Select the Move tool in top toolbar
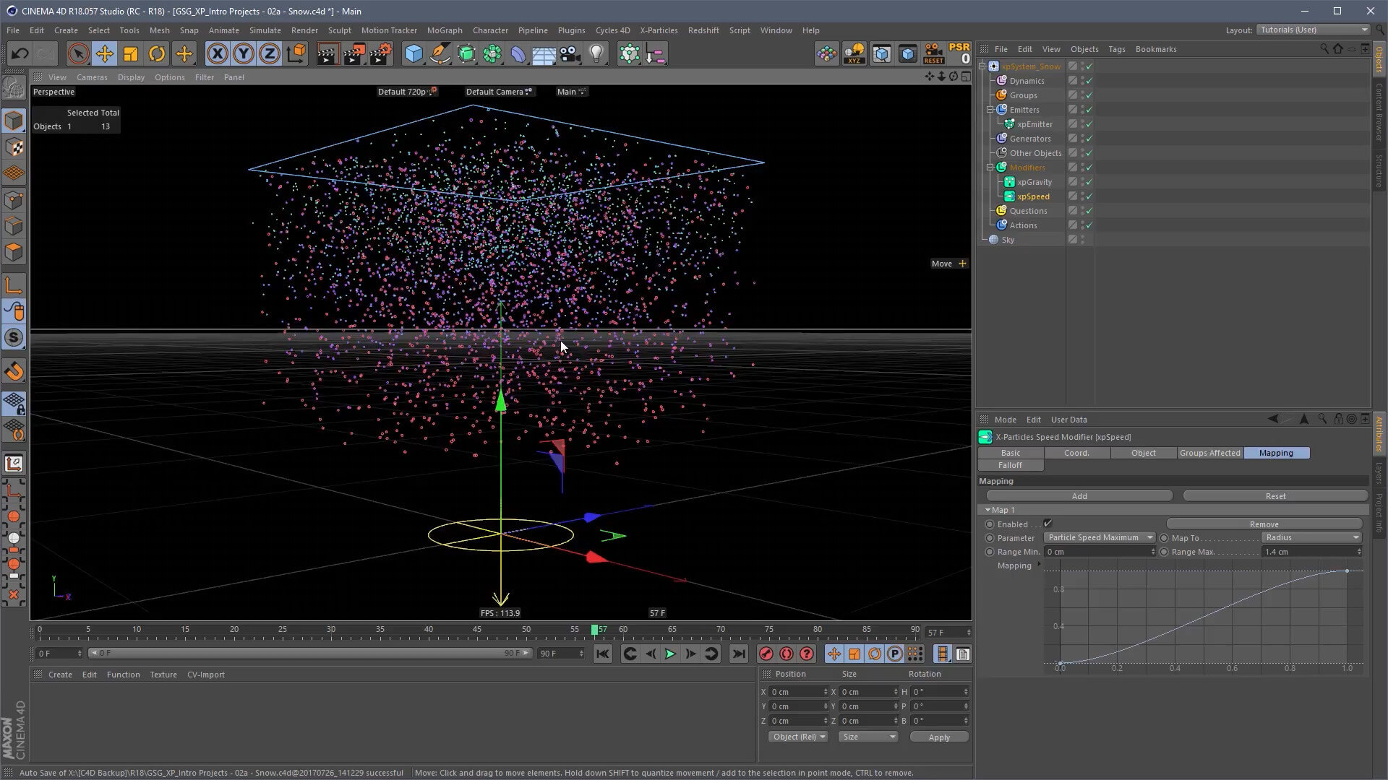The width and height of the screenshot is (1388, 780). tap(104, 54)
